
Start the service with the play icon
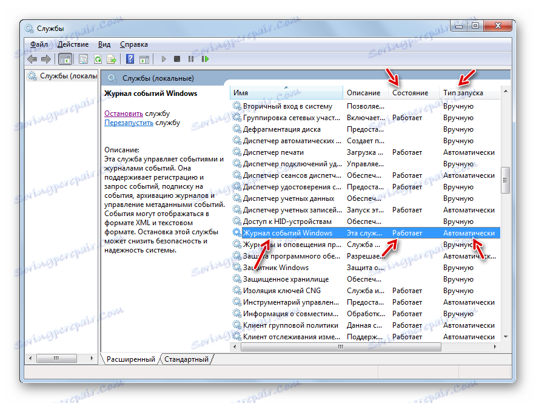pos(163,59)
